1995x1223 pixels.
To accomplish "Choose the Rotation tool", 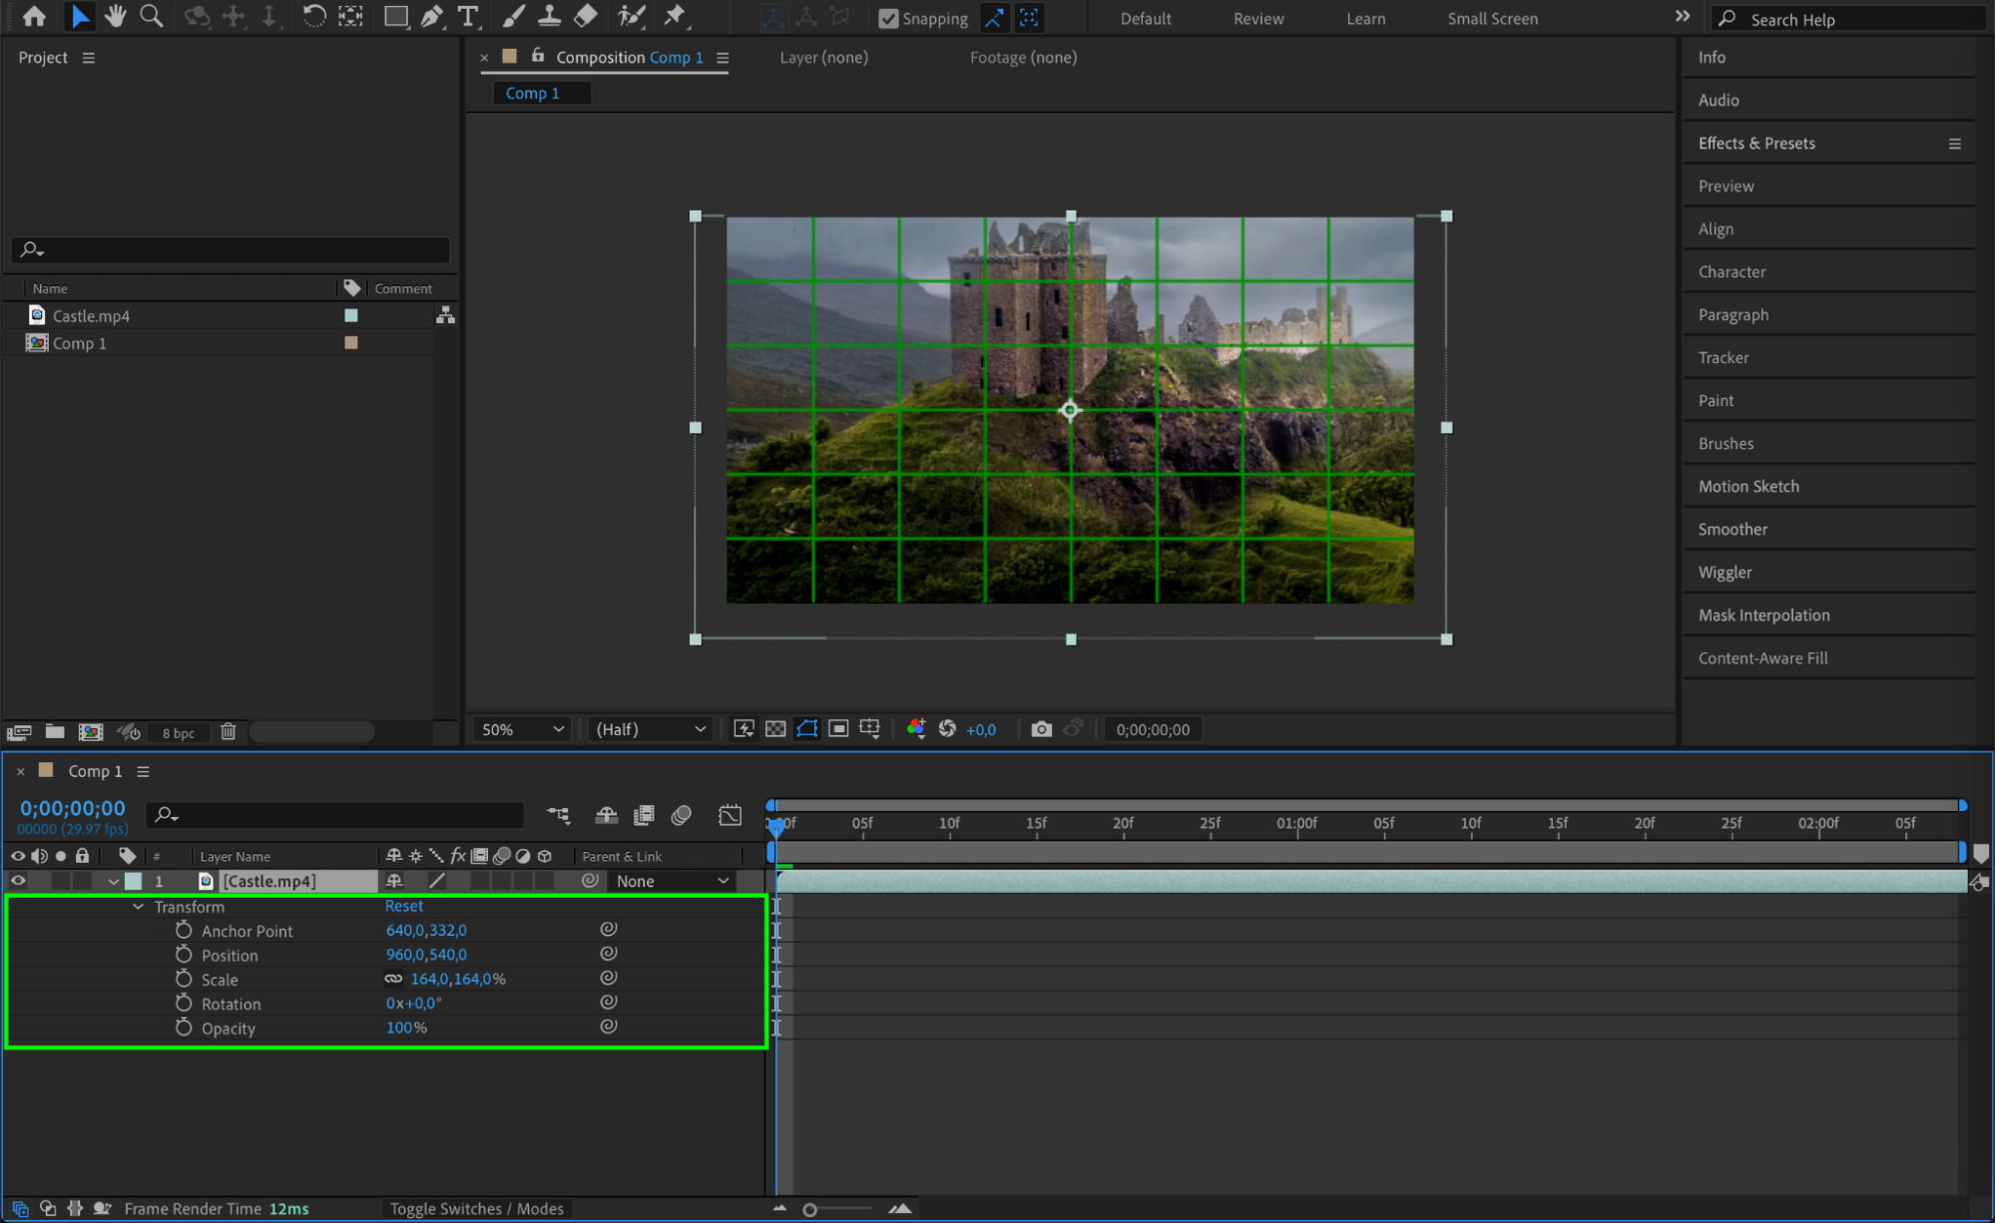I will pyautogui.click(x=313, y=16).
